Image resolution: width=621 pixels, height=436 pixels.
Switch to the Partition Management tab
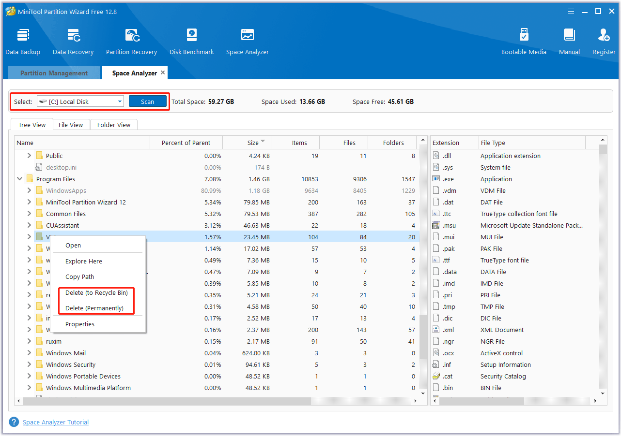[53, 73]
